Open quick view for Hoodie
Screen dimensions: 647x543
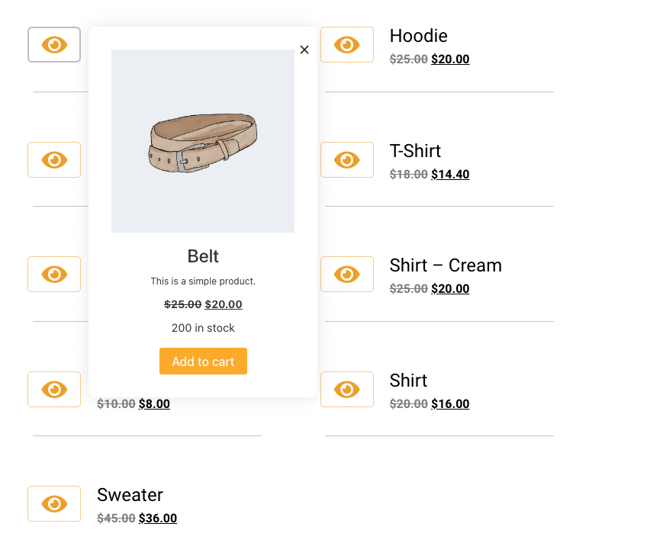pyautogui.click(x=347, y=44)
